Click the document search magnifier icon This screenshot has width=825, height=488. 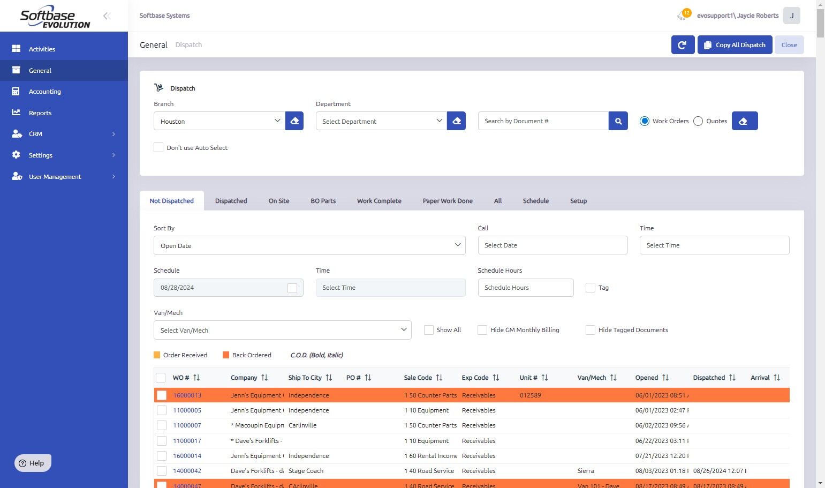click(x=618, y=121)
